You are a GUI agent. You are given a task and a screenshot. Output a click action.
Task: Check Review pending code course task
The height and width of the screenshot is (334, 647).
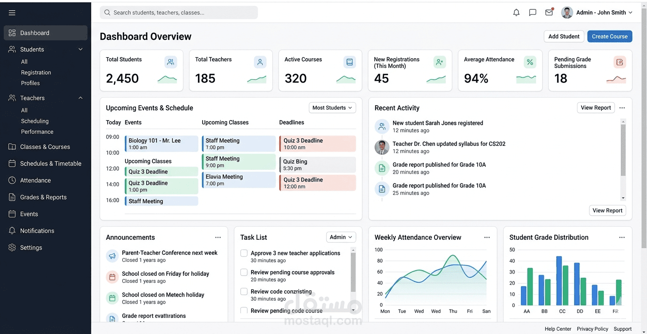point(244,311)
